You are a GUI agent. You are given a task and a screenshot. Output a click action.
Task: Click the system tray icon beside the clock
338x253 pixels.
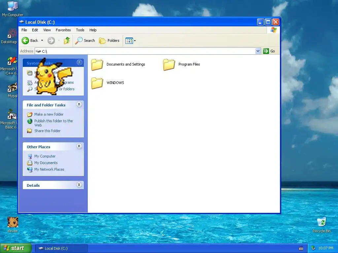tap(313, 248)
